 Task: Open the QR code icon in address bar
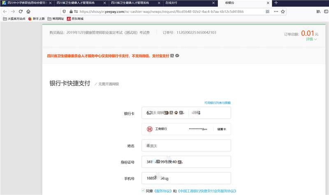(268, 11)
